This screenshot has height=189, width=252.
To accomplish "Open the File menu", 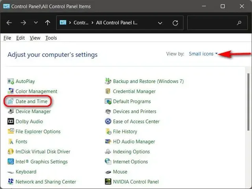I will click(7, 38).
